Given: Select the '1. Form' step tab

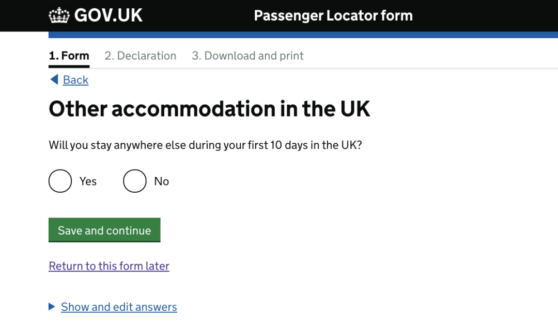Looking at the screenshot, I should [69, 56].
